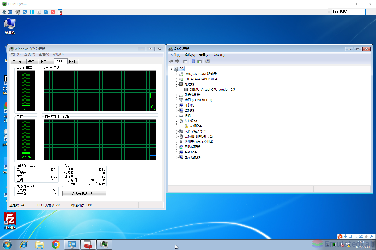Click the taskbar clock showing 16:45
The height and width of the screenshot is (250, 376).
[x=362, y=245]
